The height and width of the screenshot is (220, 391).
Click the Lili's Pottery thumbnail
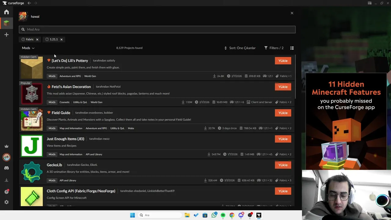(x=32, y=68)
